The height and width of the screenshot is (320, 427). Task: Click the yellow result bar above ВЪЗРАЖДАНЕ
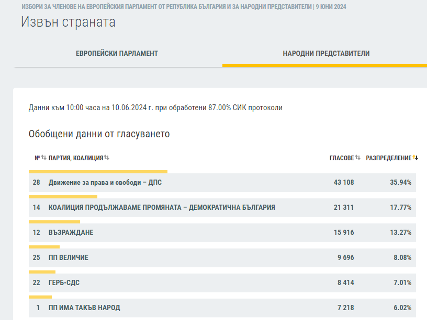coord(54,221)
